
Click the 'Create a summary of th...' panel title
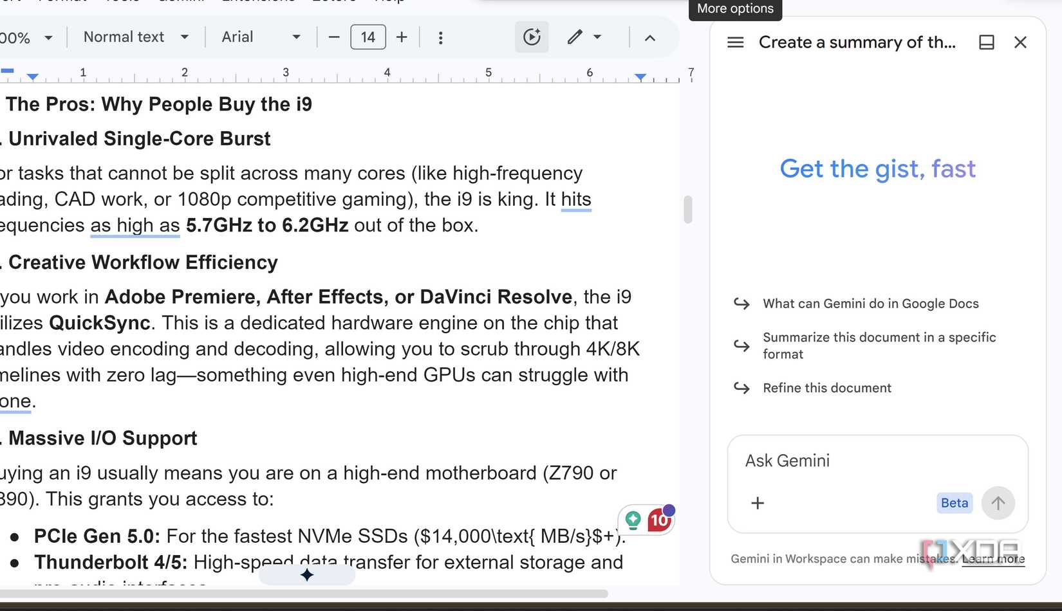tap(857, 42)
